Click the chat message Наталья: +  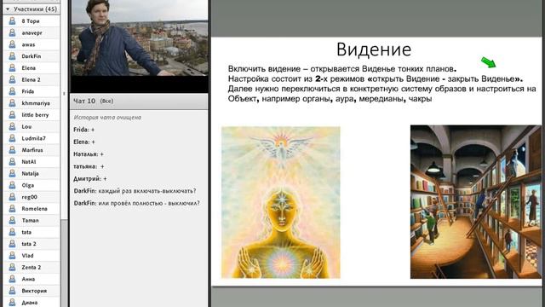coord(89,153)
